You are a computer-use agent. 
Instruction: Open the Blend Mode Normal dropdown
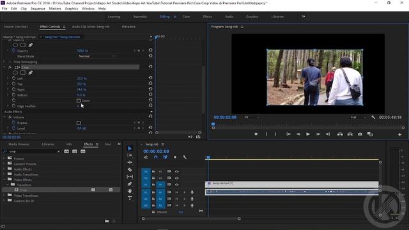pyautogui.click(x=96, y=56)
